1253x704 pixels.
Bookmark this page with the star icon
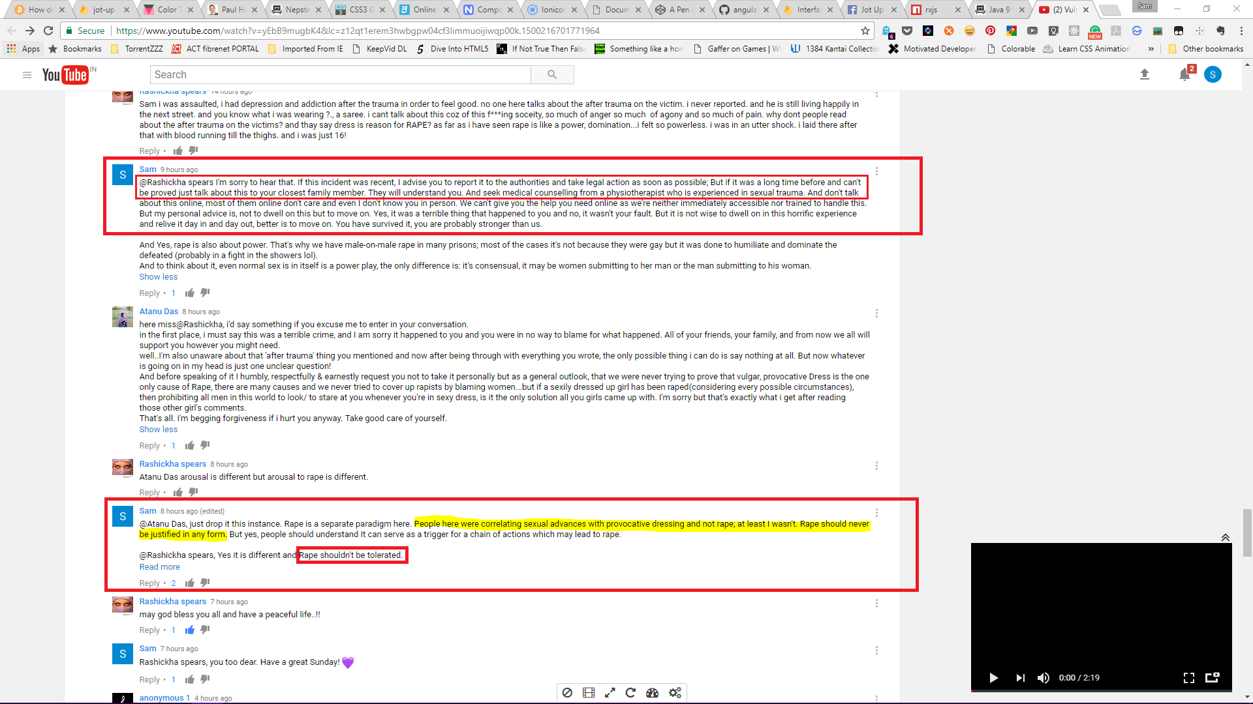click(865, 31)
